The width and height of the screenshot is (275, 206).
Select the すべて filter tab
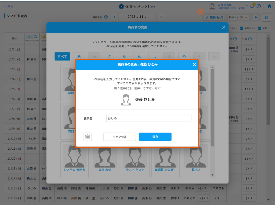[62, 56]
